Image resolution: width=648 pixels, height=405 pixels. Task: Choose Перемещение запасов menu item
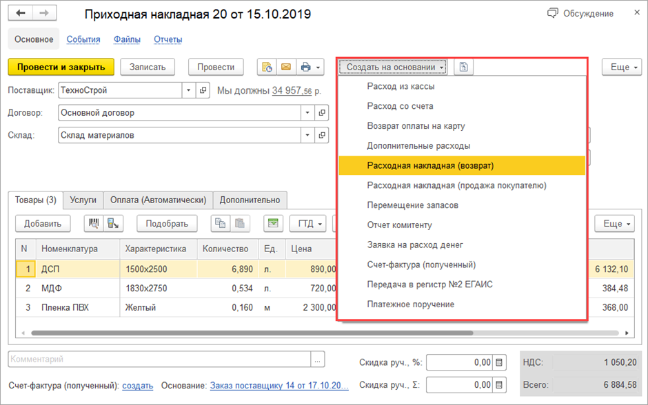[462, 205]
